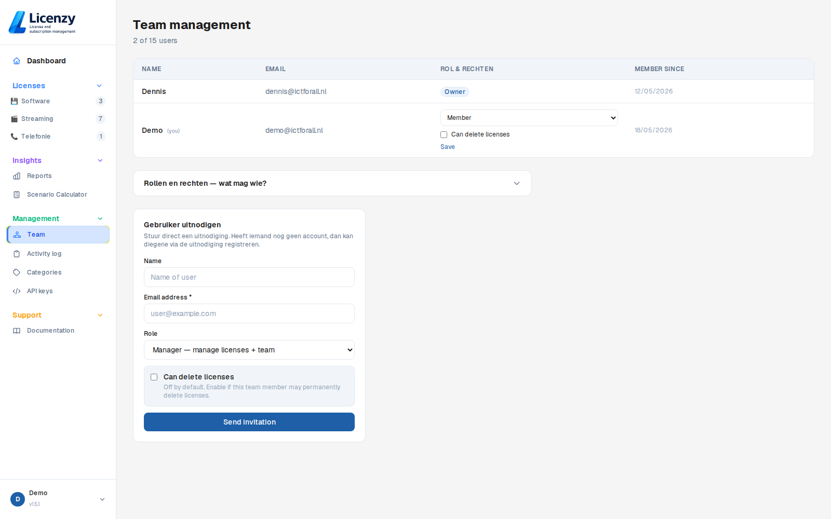Click the Save link for Demo

point(448,147)
